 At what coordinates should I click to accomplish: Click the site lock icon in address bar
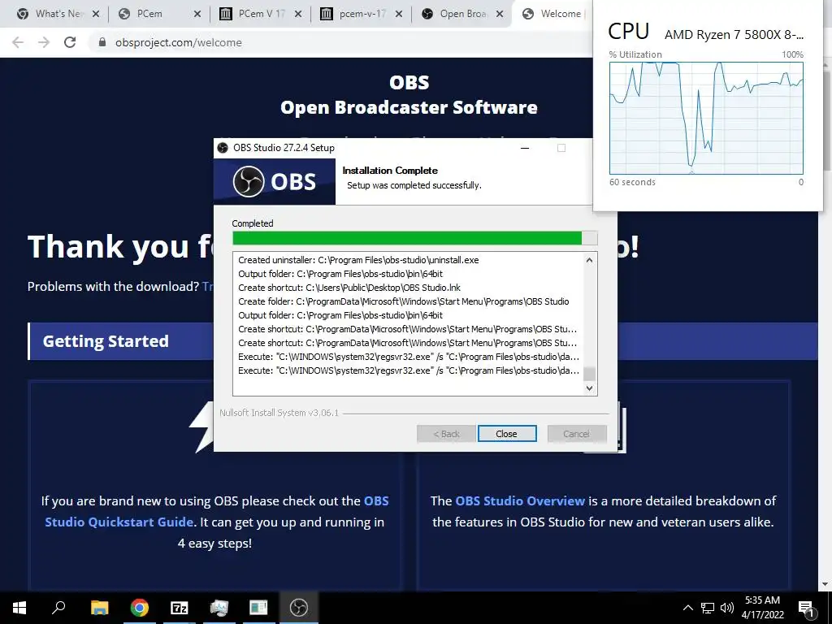point(102,42)
